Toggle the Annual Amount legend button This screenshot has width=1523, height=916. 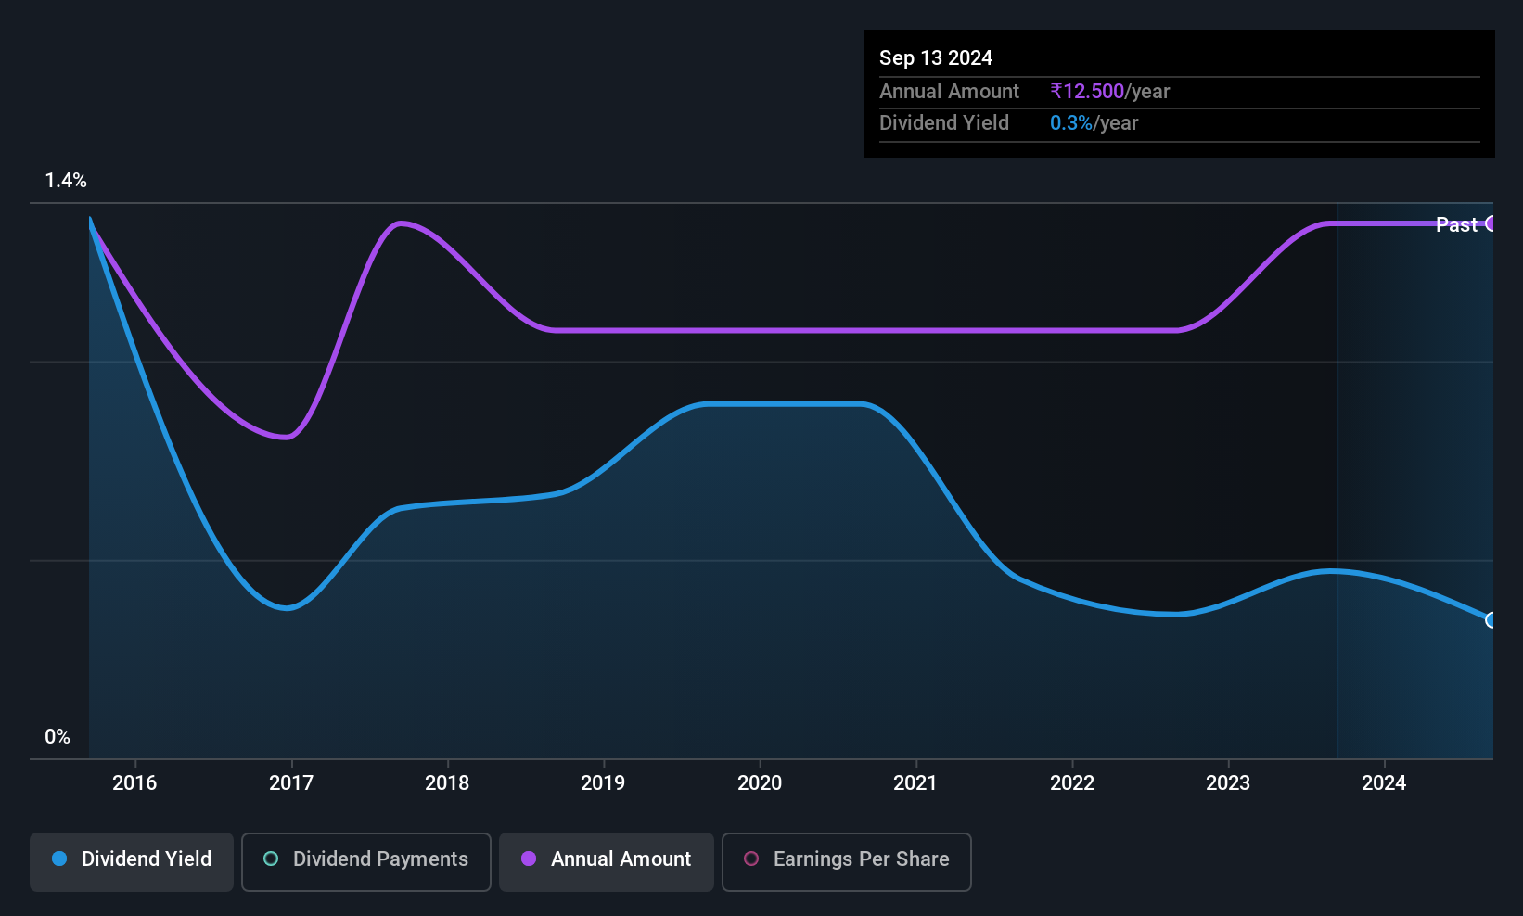pyautogui.click(x=606, y=861)
